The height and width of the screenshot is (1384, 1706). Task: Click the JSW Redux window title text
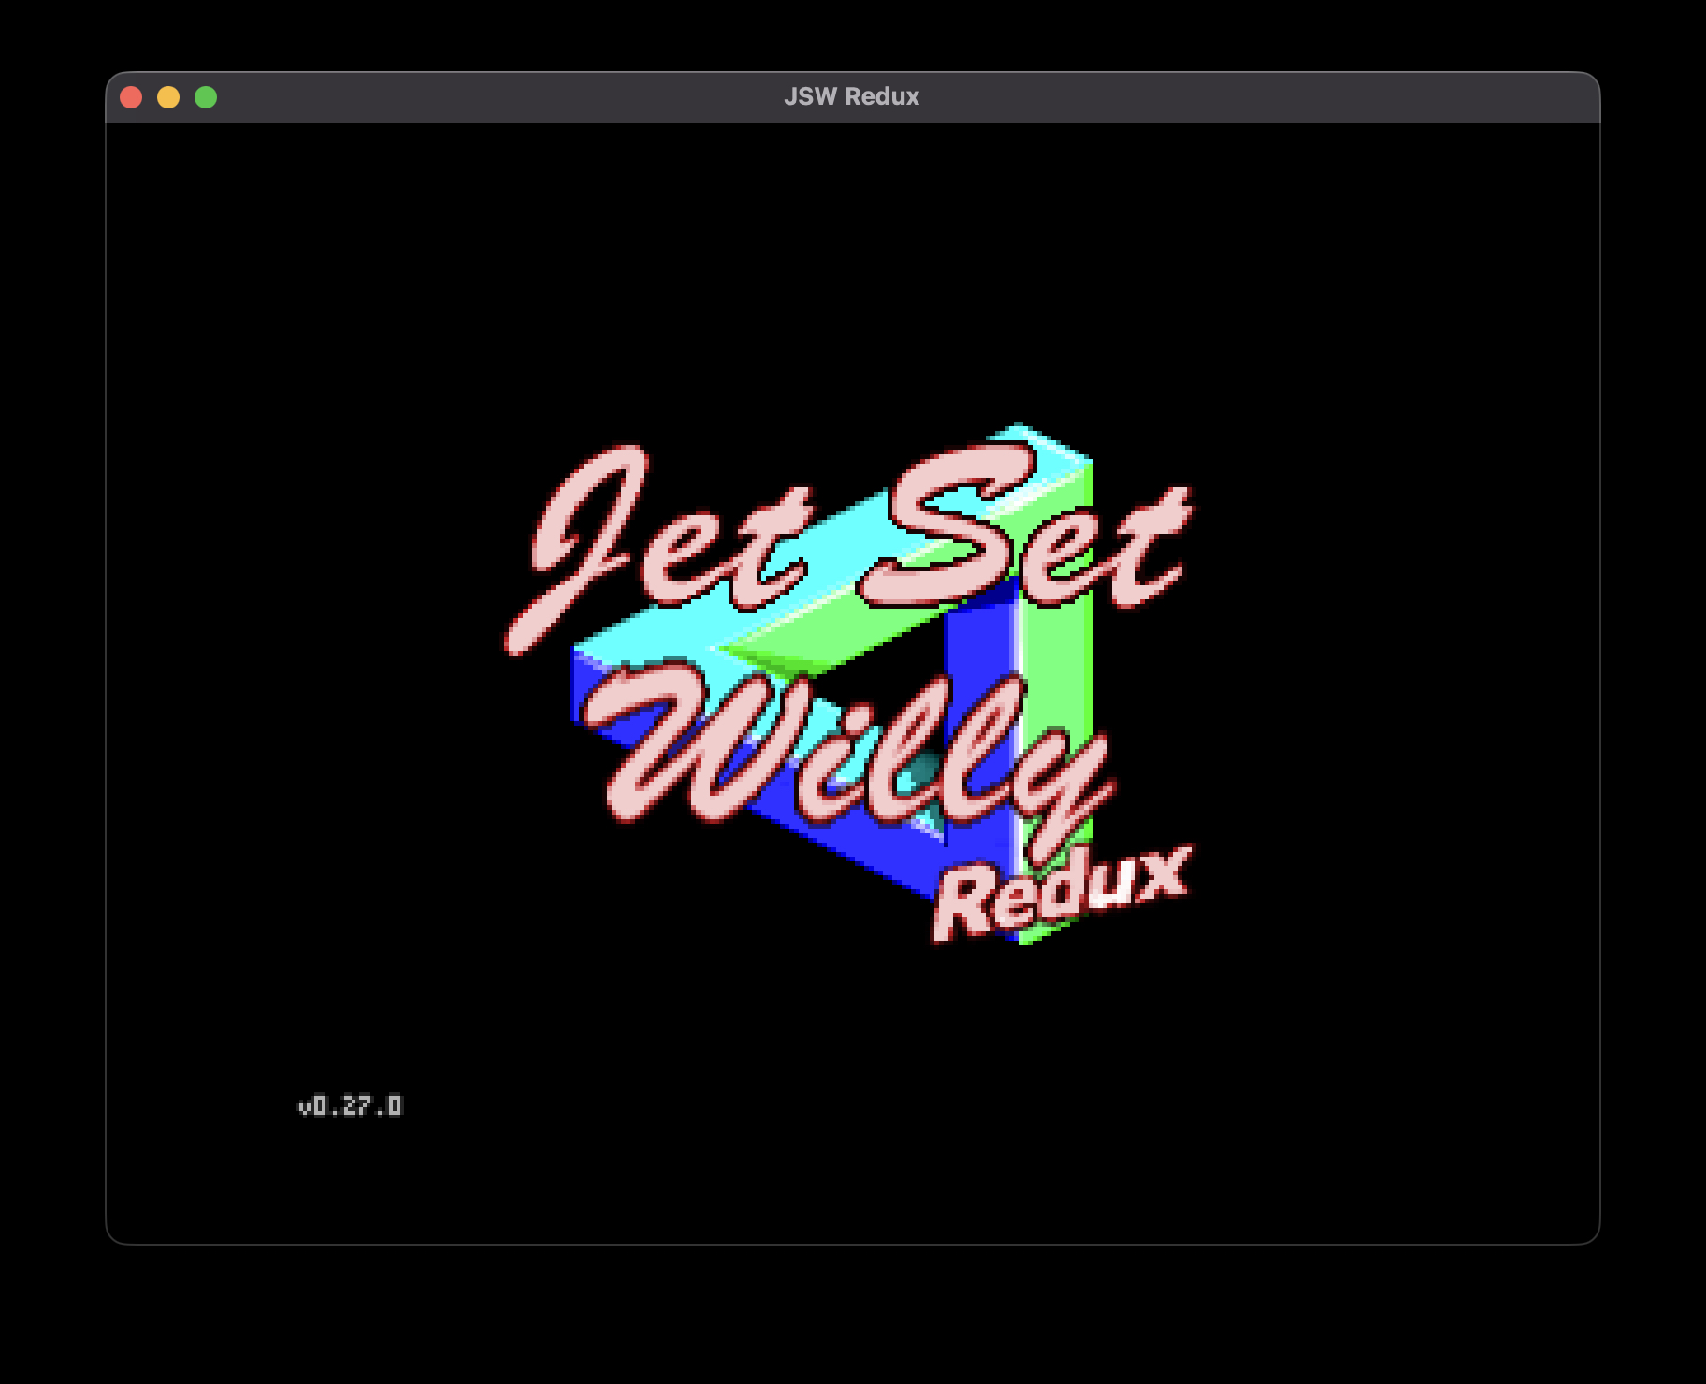851,96
